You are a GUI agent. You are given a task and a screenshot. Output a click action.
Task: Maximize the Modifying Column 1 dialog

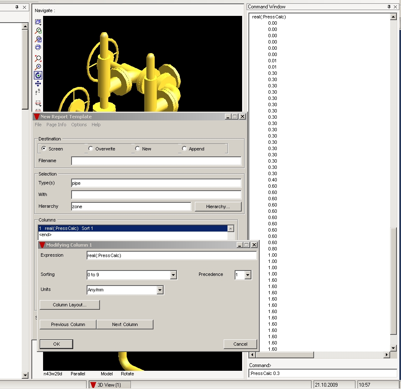pyautogui.click(x=247, y=245)
